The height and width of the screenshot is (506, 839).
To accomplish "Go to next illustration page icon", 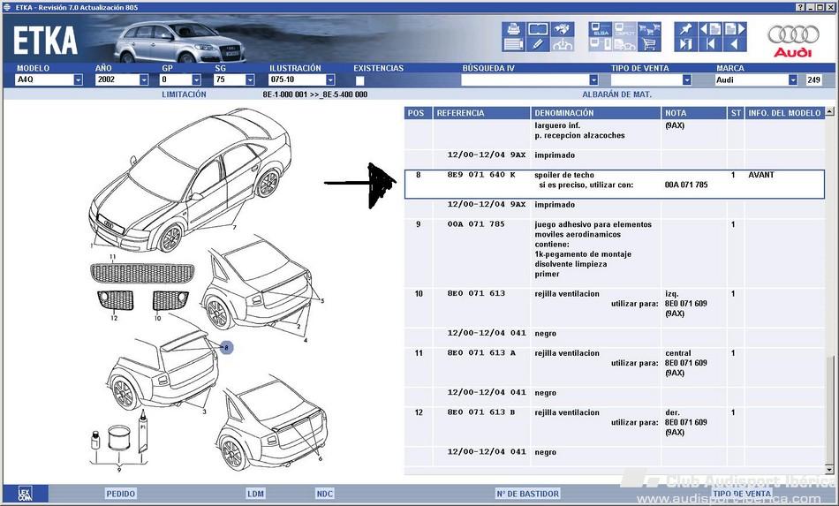I will pos(735,29).
